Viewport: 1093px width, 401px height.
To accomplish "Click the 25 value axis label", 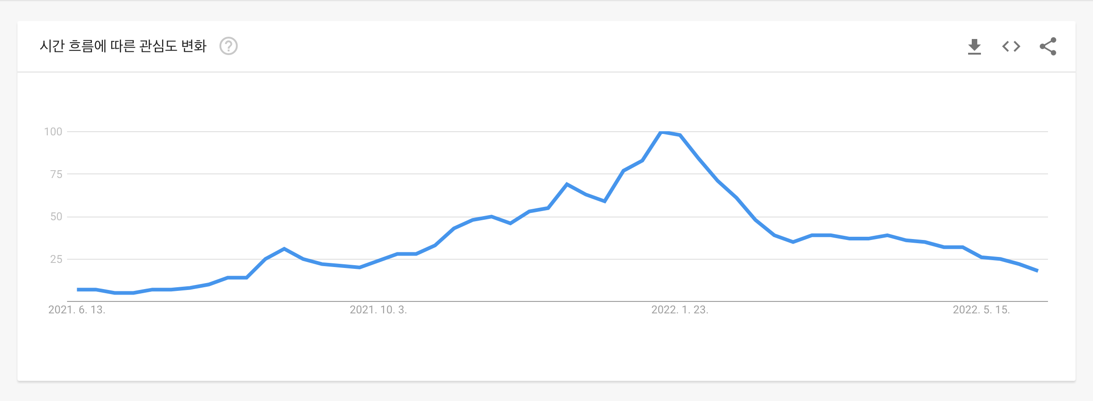I will point(56,259).
